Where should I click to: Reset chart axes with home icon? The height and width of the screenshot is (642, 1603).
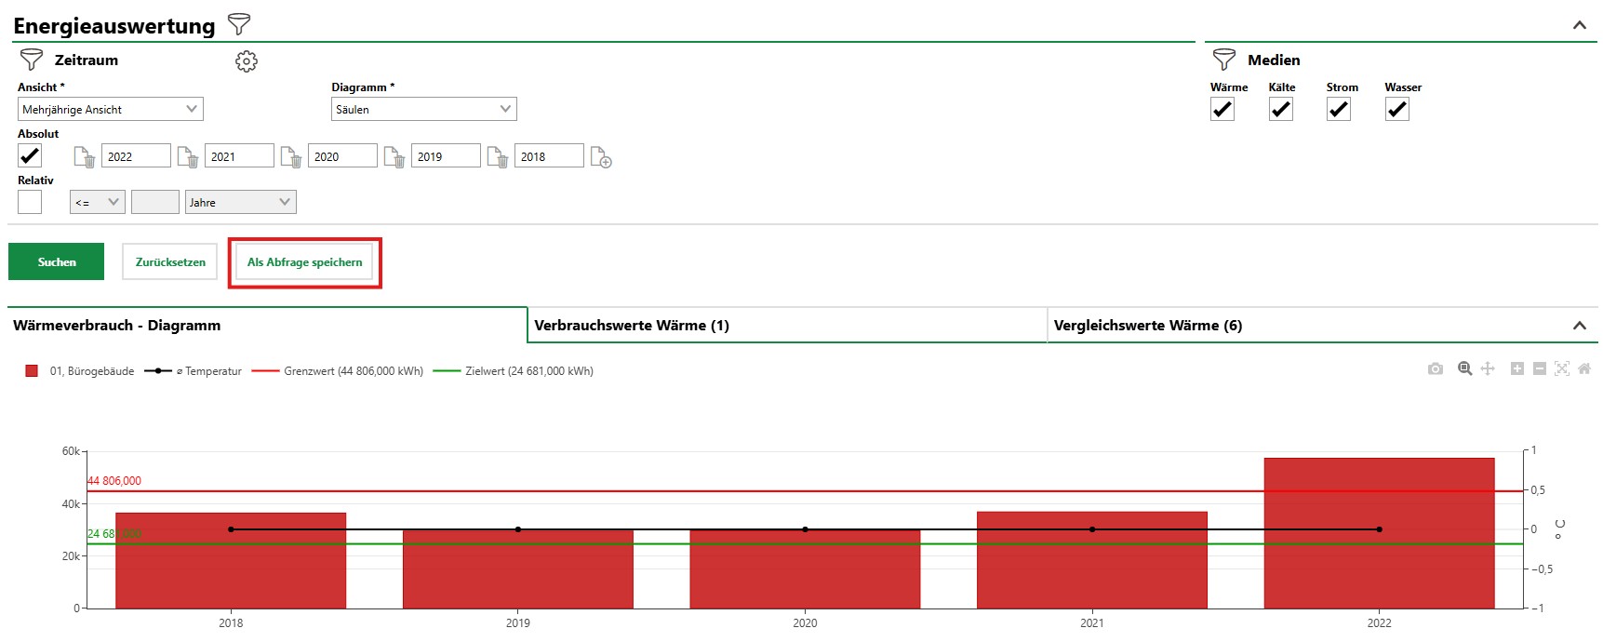click(x=1584, y=368)
